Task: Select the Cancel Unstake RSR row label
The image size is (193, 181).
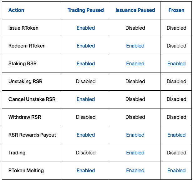Action: pyautogui.click(x=32, y=99)
